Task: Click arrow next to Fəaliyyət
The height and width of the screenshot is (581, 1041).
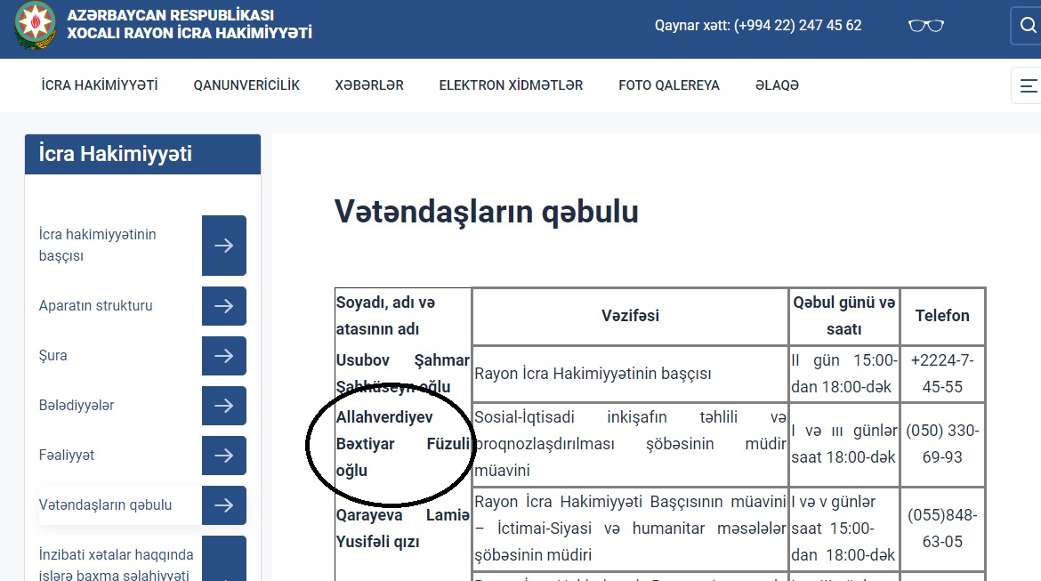Action: [223, 455]
